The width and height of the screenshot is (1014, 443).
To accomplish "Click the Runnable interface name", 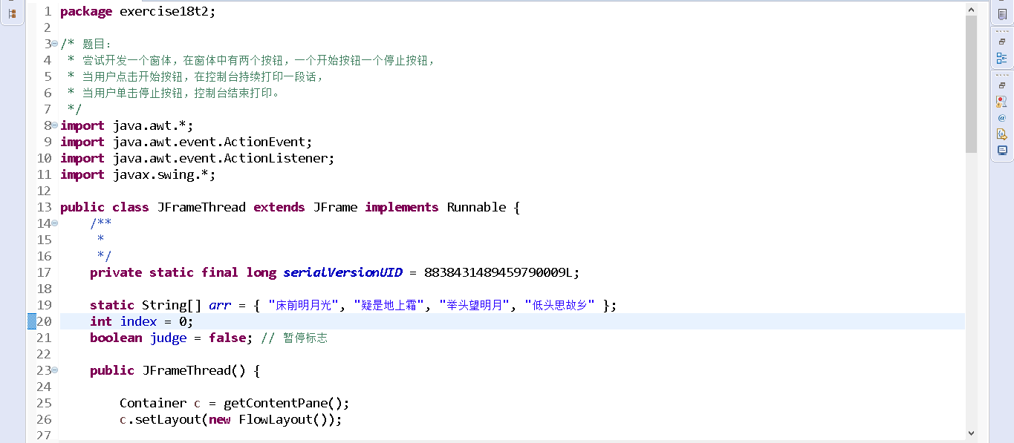I will click(x=476, y=207).
